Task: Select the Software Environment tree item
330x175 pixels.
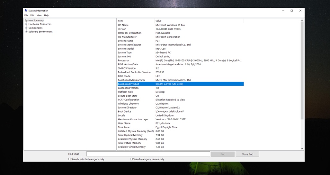Action: [40, 32]
